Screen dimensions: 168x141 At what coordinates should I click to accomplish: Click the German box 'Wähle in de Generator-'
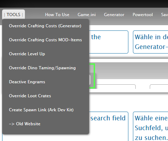[x=150, y=42]
